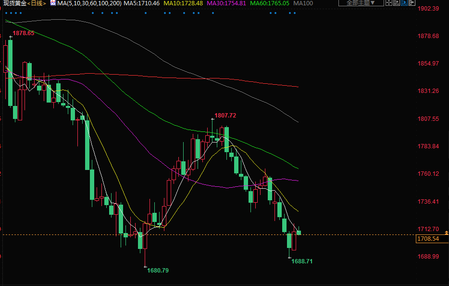449x286 pixels.
Task: Toggle the blue highlighted chart-mode icon
Action: point(404,2)
